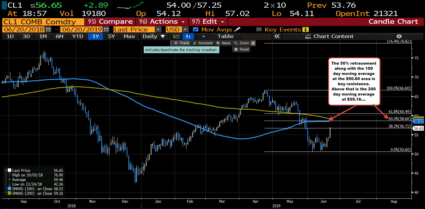Screen dimensions: 425x209
Task: Click the 0.0%(50.60) retracement label
Action: pyautogui.click(x=401, y=150)
